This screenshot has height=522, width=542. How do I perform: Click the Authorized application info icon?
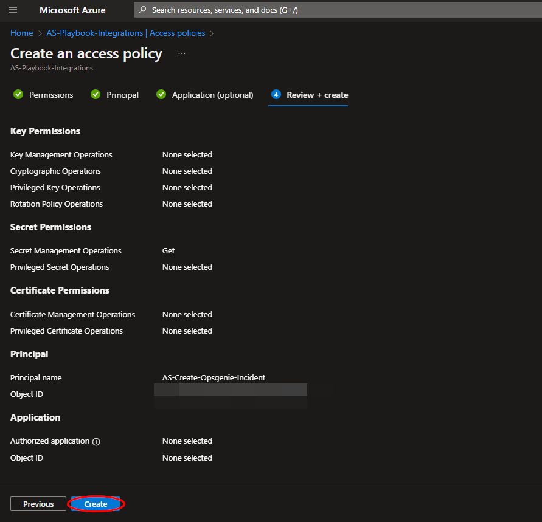tap(97, 442)
